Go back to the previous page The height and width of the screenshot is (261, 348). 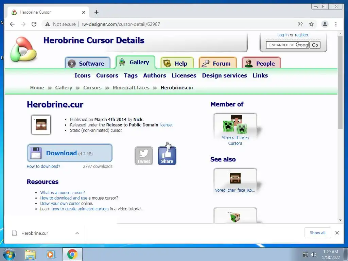pyautogui.click(x=12, y=24)
